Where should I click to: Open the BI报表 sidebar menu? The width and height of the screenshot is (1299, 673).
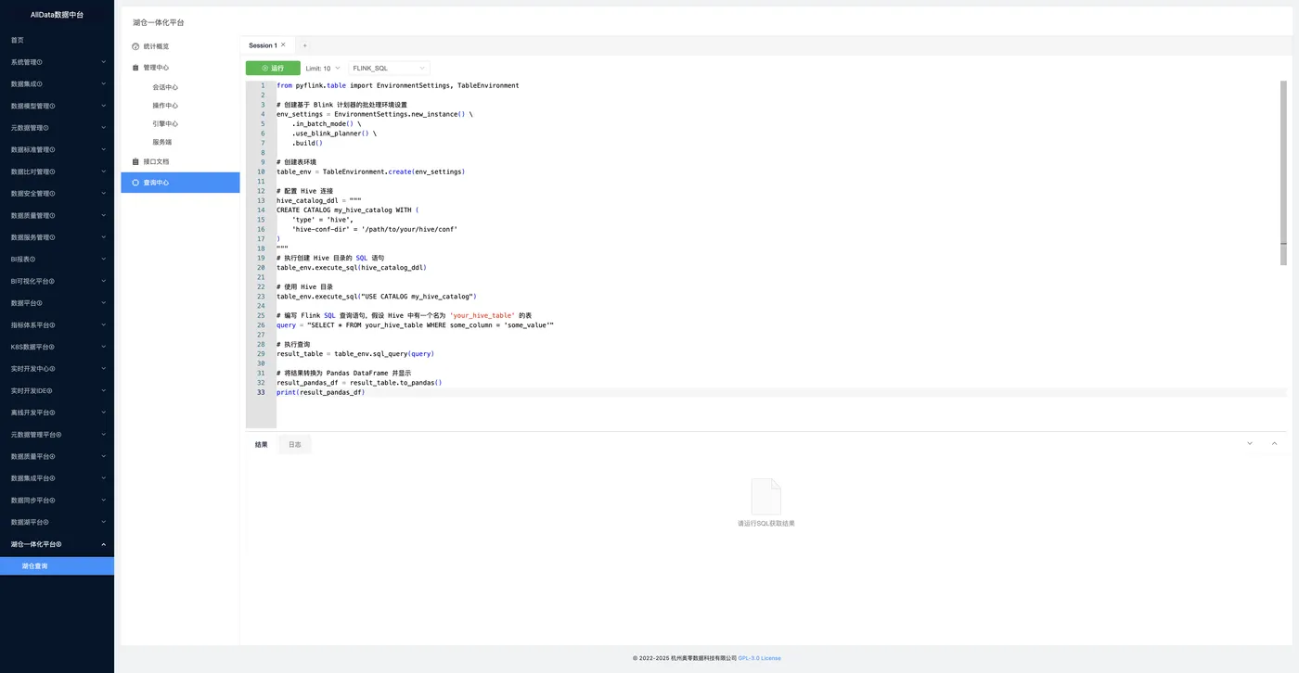tap(57, 260)
